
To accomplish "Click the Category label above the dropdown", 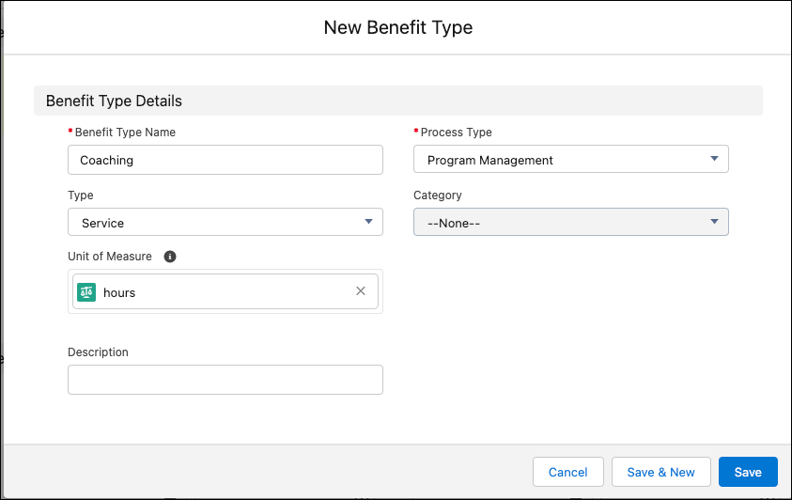I will (438, 195).
